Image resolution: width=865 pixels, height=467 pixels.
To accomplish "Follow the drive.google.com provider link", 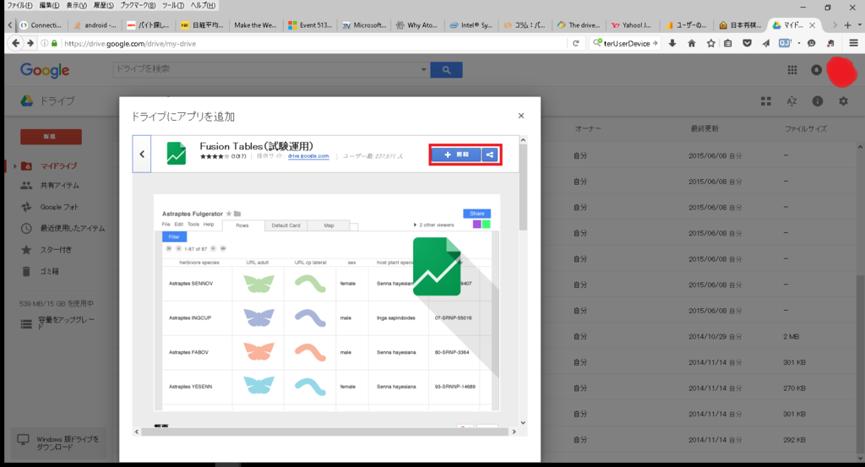I will (x=307, y=156).
